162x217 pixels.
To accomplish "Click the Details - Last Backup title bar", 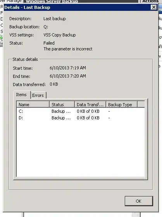I will pyautogui.click(x=77, y=7).
